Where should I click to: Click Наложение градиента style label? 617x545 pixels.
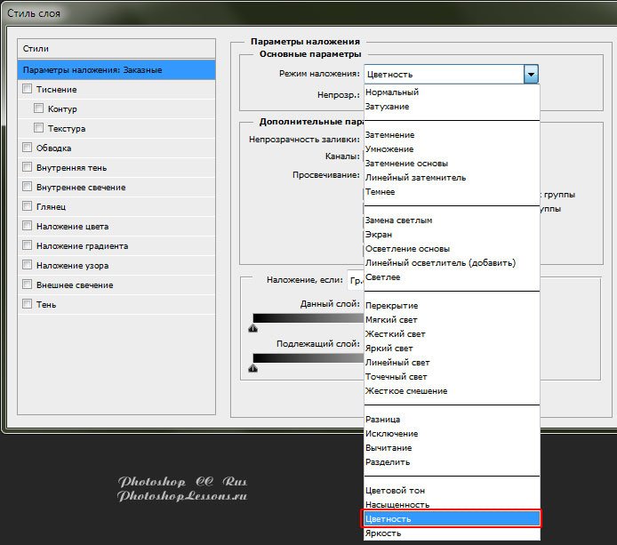click(x=83, y=245)
